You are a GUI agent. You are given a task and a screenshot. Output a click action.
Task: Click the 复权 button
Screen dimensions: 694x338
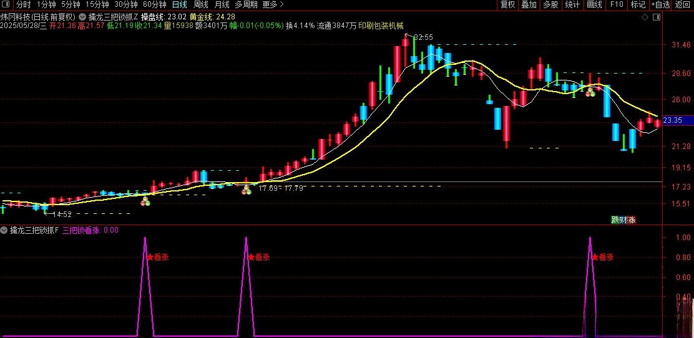coord(508,5)
